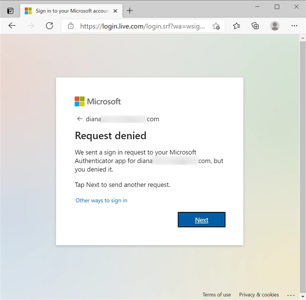Maximize the browser window
The width and height of the screenshot is (306, 300).
pos(277,7)
